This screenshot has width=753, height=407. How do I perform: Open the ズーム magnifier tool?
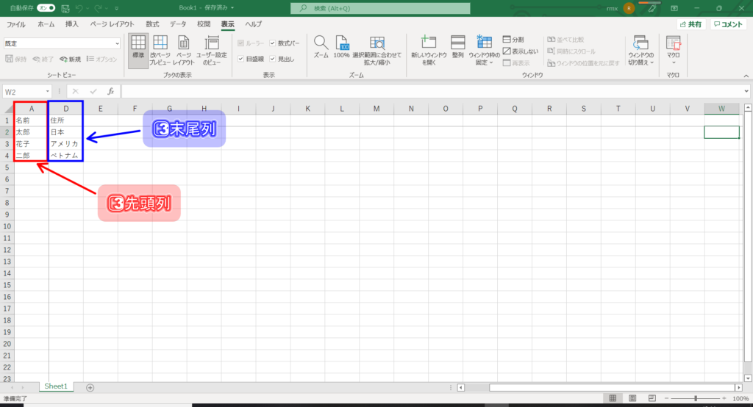coord(321,47)
